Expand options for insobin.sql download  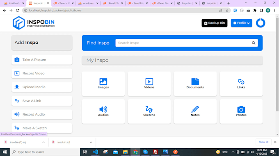pyautogui.click(x=91, y=142)
